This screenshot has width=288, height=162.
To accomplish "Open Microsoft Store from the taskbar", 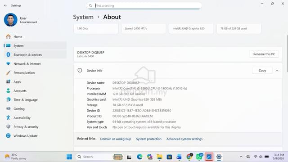I will pyautogui.click(x=169, y=157).
